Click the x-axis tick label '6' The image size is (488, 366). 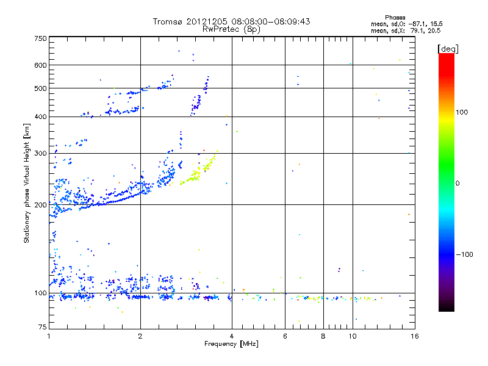click(x=285, y=336)
